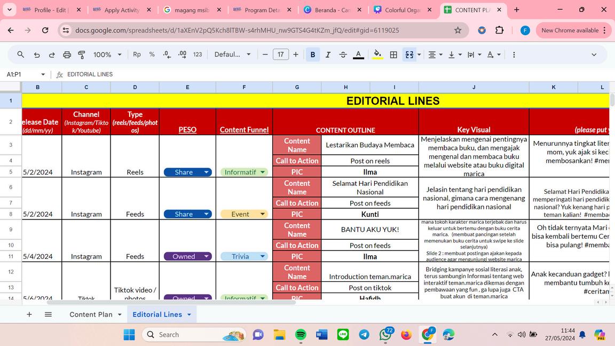The image size is (615, 346).
Task: Bookmark this page with star
Action: (458, 30)
